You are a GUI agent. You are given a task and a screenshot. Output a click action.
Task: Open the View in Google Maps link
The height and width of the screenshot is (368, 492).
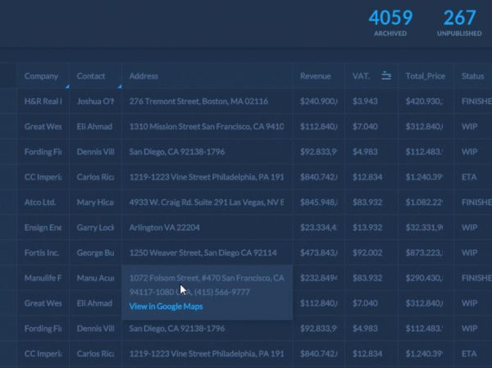pos(166,307)
